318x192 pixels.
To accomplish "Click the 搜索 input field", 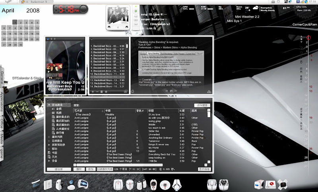I will point(137,105).
